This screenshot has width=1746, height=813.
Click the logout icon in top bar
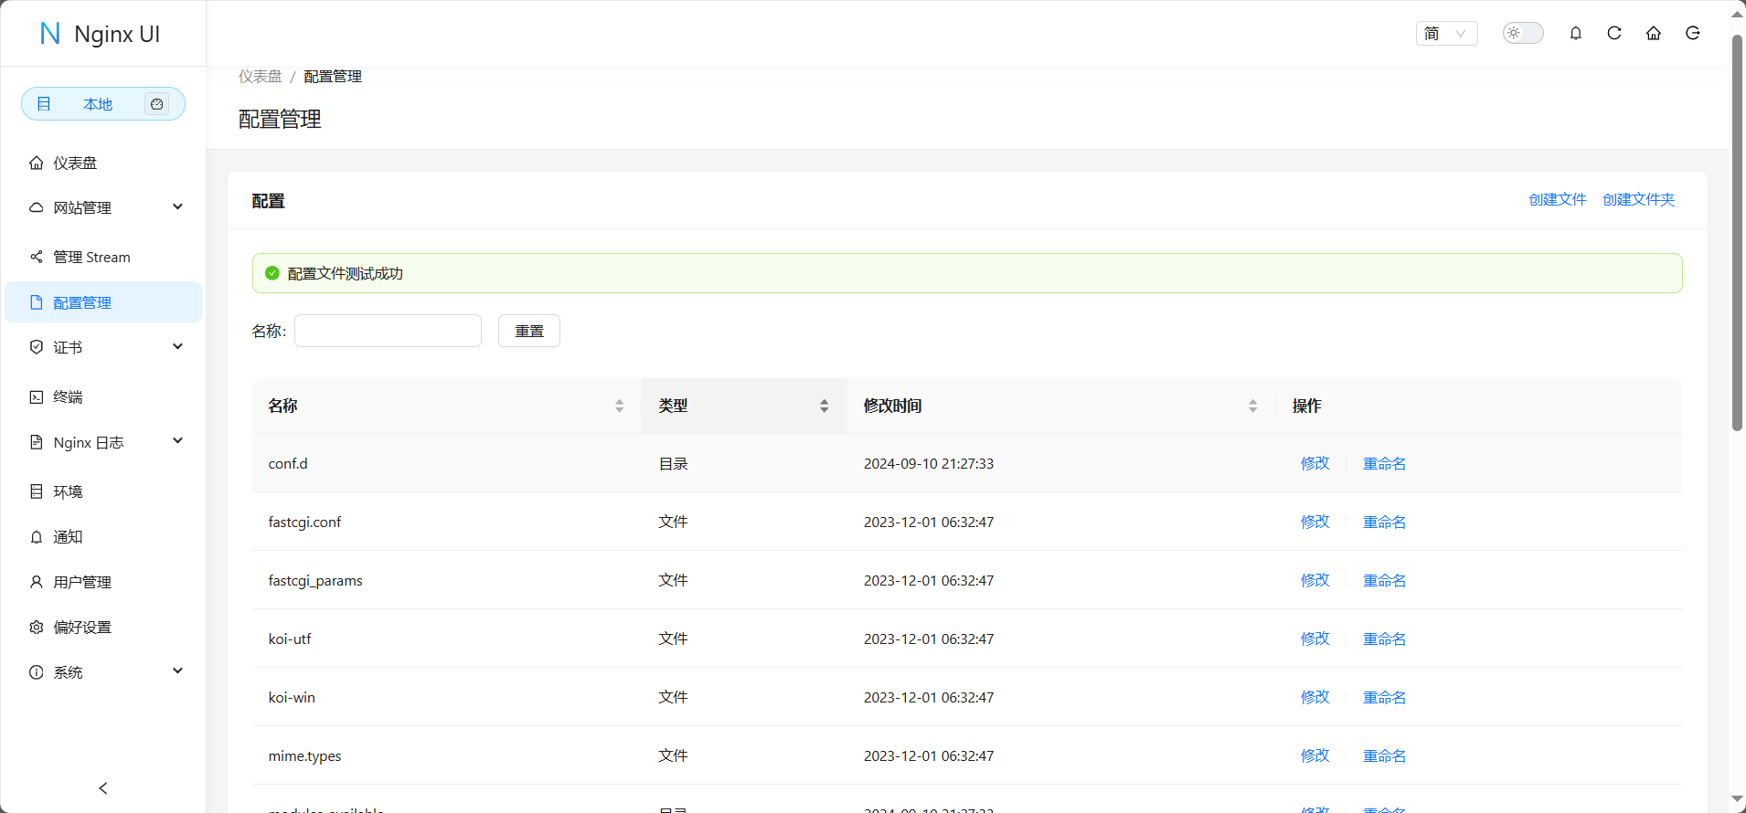coord(1692,34)
